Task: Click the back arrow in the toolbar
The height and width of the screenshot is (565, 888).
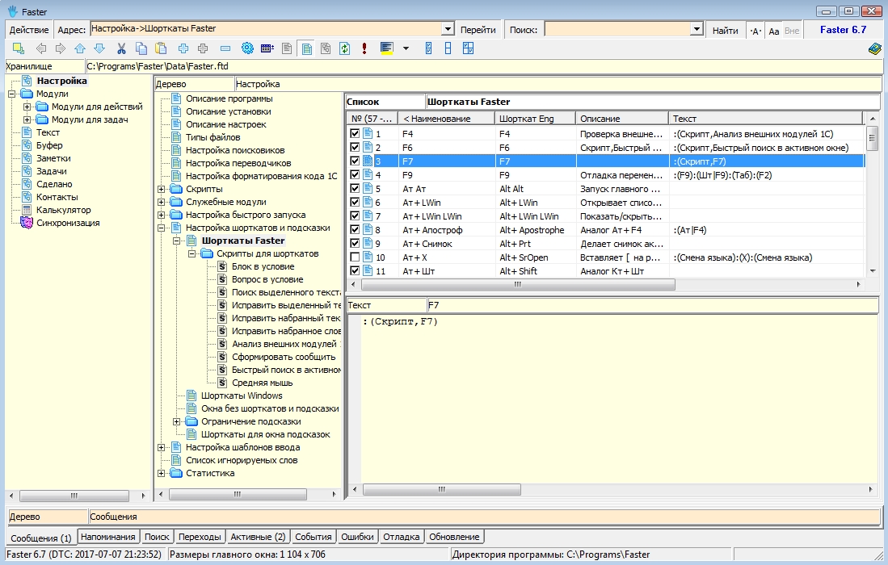Action: tap(41, 48)
